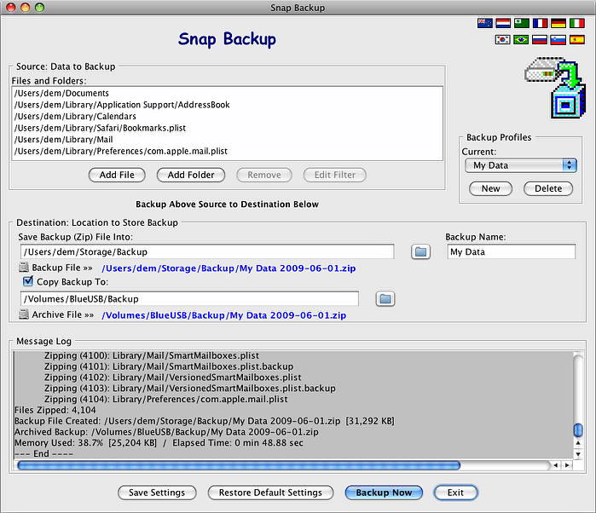Image resolution: width=596 pixels, height=513 pixels.
Task: Browse for the backup destination folder
Action: coord(420,251)
